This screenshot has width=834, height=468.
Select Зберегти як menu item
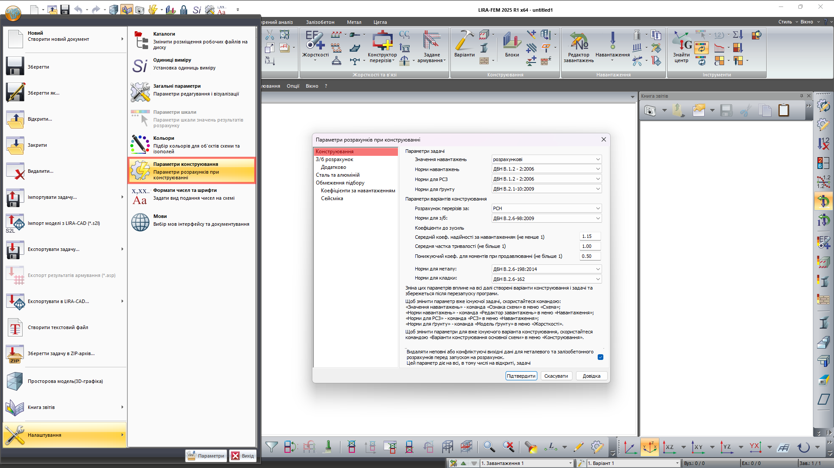(43, 93)
